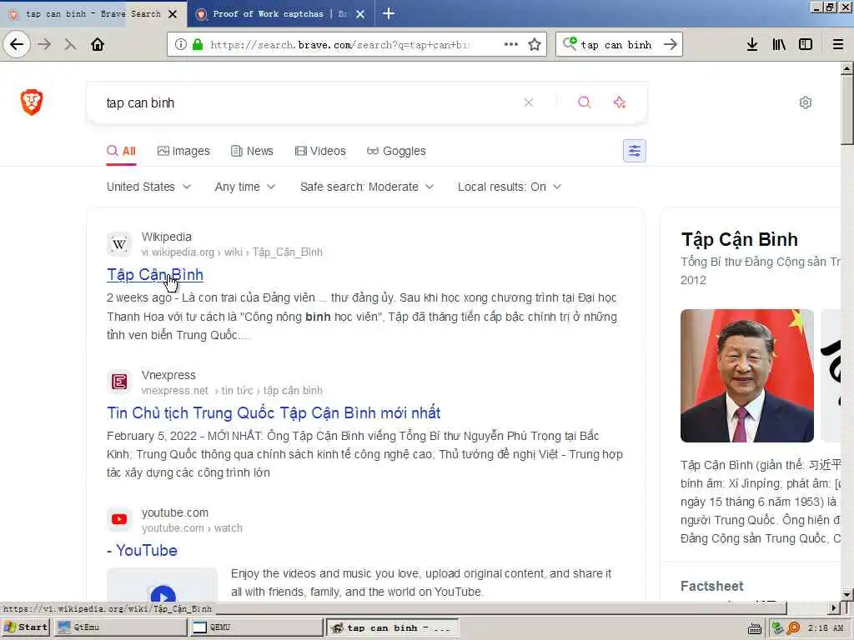
Task: Open the Xi Jinping portrait photo
Action: pos(746,376)
